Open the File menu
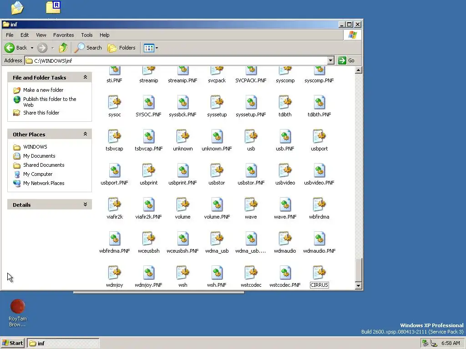The width and height of the screenshot is (466, 349). coord(10,35)
